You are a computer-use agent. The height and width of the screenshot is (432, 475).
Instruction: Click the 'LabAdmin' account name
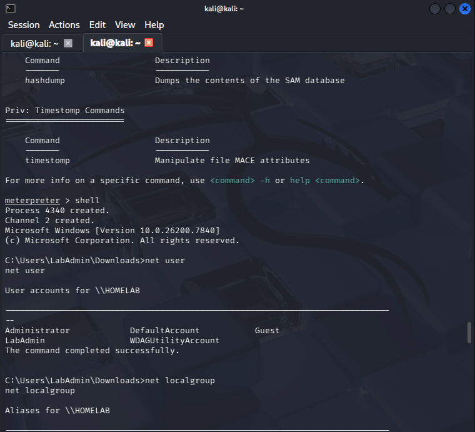point(25,341)
